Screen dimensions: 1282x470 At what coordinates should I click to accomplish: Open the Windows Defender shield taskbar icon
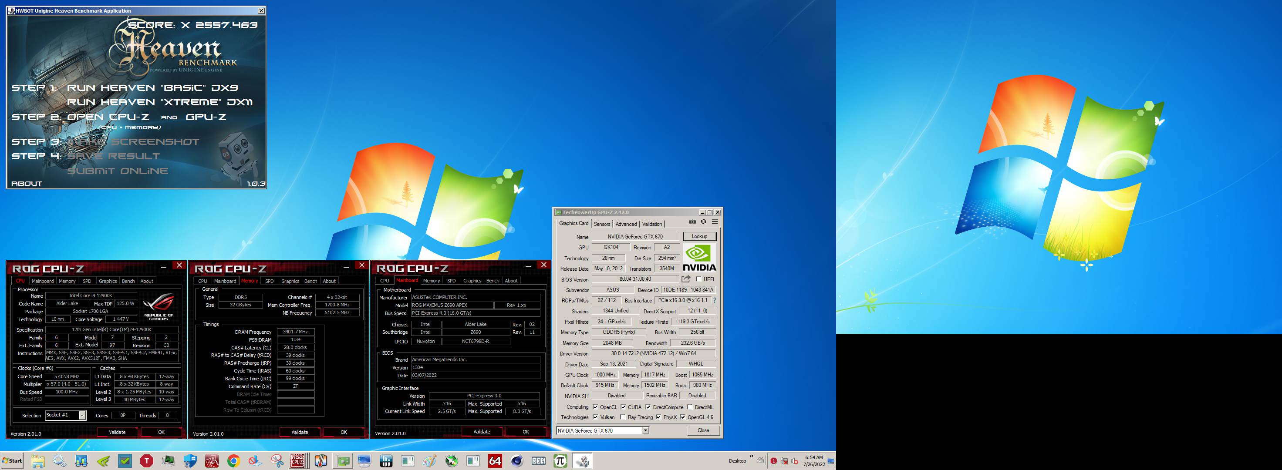(190, 461)
